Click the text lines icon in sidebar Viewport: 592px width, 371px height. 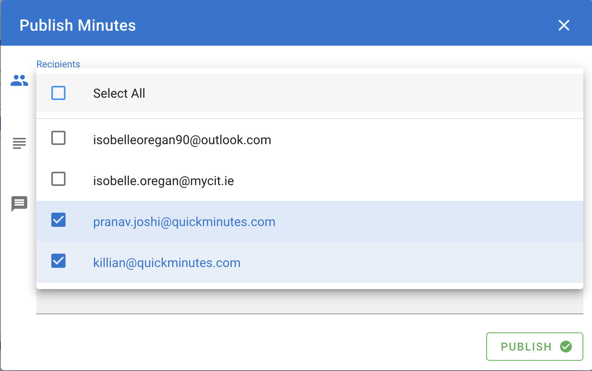pyautogui.click(x=19, y=143)
